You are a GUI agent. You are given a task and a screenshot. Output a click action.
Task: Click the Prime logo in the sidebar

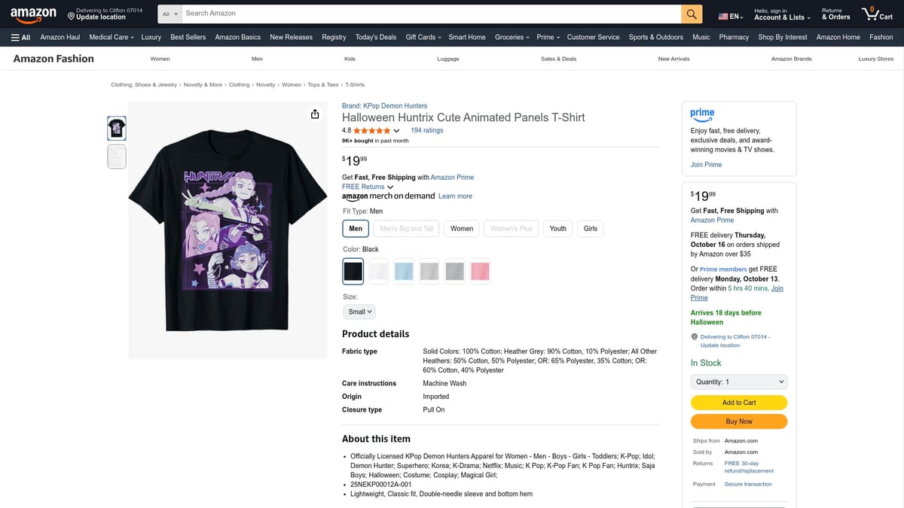tap(702, 114)
